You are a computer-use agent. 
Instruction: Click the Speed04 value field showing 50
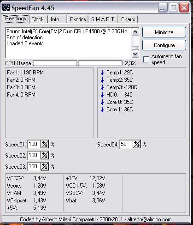tap(126, 144)
